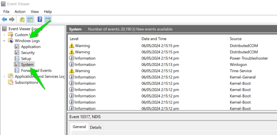Expand Applications and Services Logs node
The image size is (277, 135).
pos(4,76)
